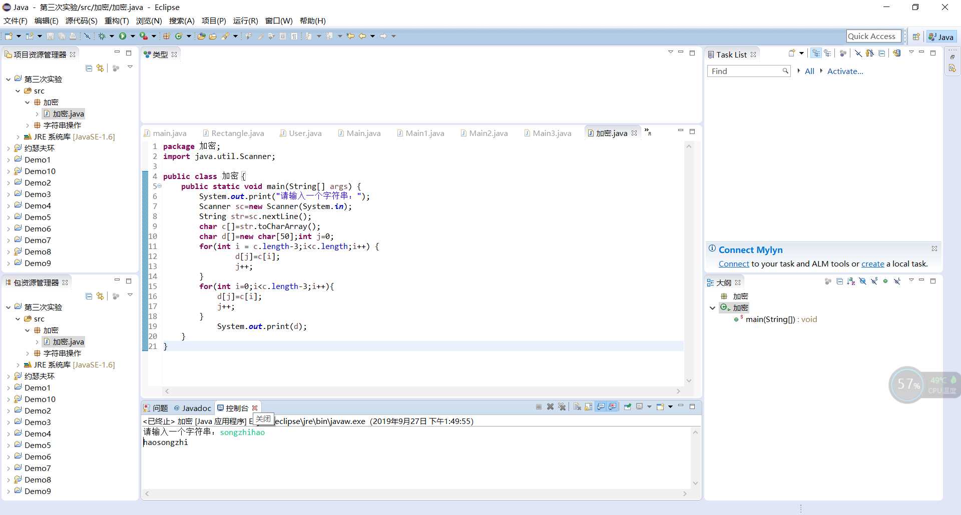Click the Open Console icon
This screenshot has width=961, height=515.
(x=660, y=406)
